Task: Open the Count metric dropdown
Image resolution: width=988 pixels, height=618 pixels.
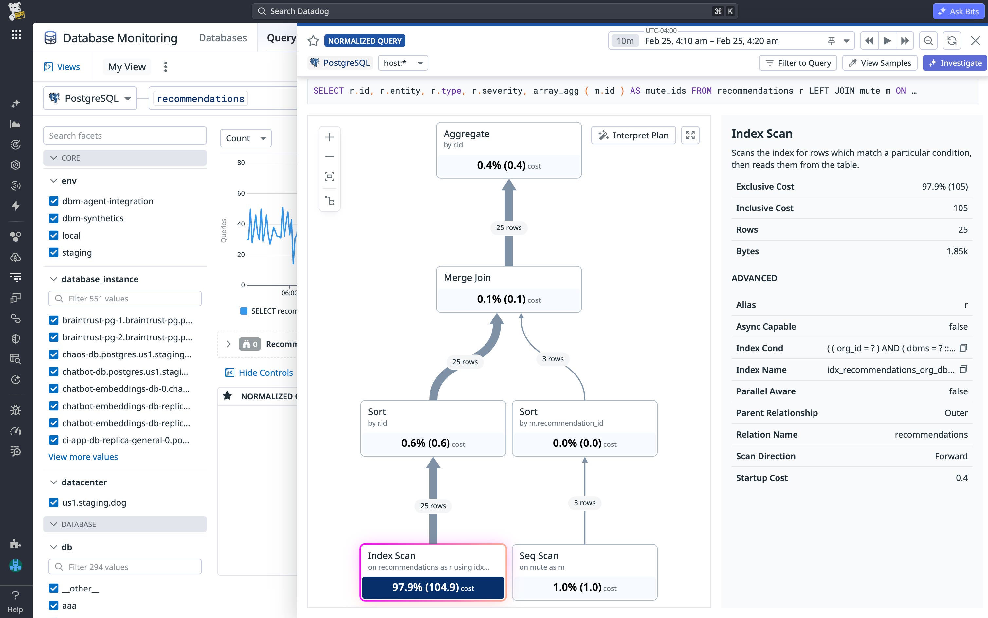Action: (x=245, y=138)
